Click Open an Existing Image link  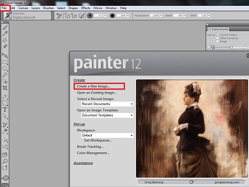pos(97,92)
